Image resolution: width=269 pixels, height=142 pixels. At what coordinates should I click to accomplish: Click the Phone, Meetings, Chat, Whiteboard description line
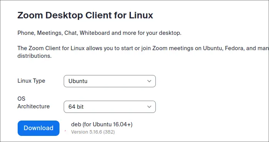coord(99,33)
